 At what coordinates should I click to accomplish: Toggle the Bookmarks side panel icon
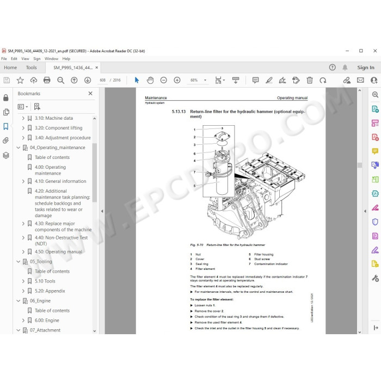coord(6,126)
